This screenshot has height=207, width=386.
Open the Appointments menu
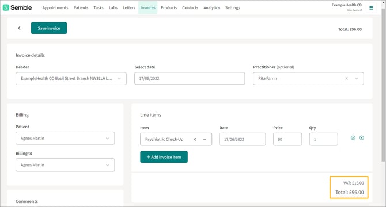(x=55, y=8)
